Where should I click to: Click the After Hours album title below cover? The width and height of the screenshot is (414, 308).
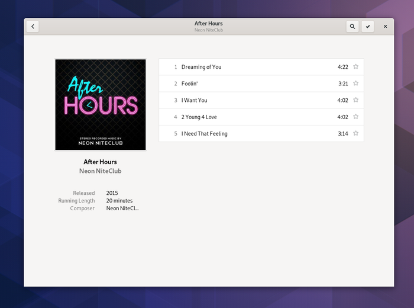pos(100,162)
